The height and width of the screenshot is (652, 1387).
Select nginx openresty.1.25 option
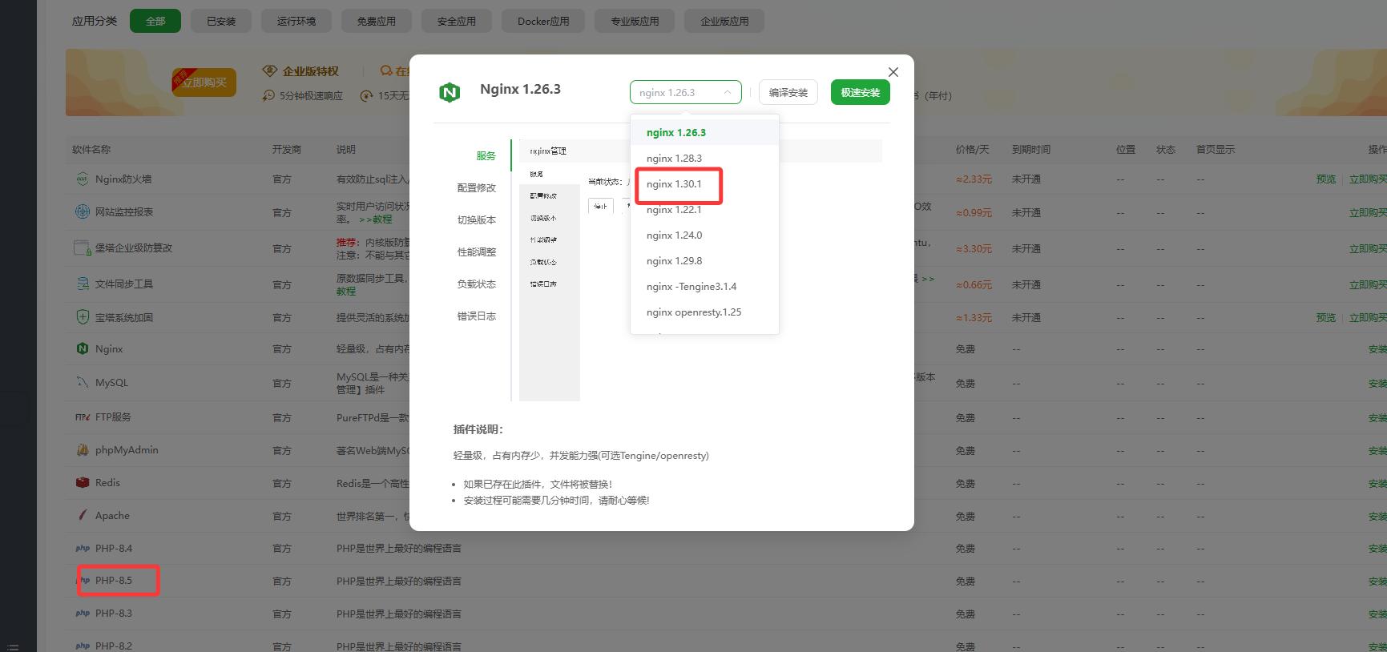(x=705, y=312)
